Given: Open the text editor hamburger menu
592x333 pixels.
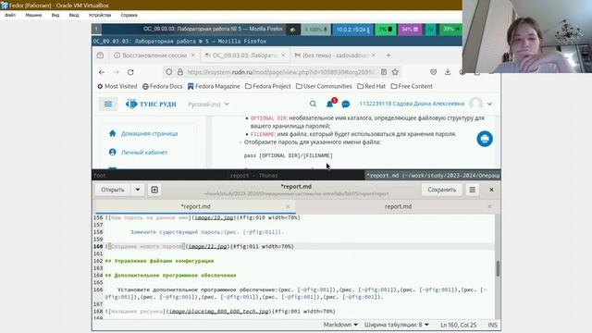Looking at the screenshot, I should coord(473,190).
